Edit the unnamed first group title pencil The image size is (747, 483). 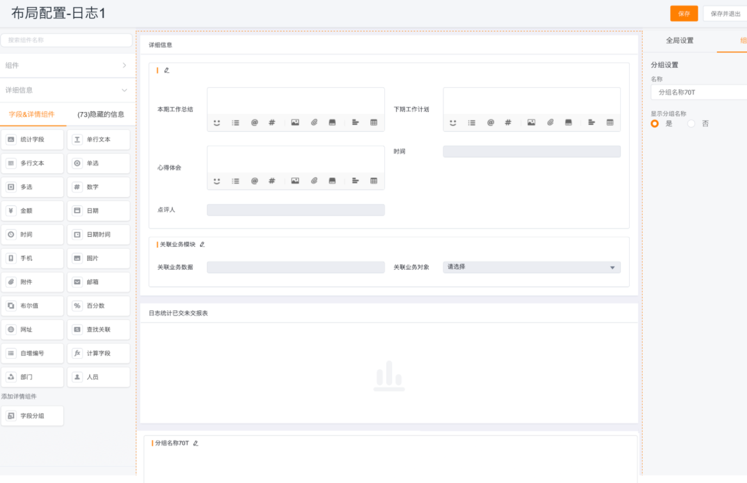click(166, 70)
